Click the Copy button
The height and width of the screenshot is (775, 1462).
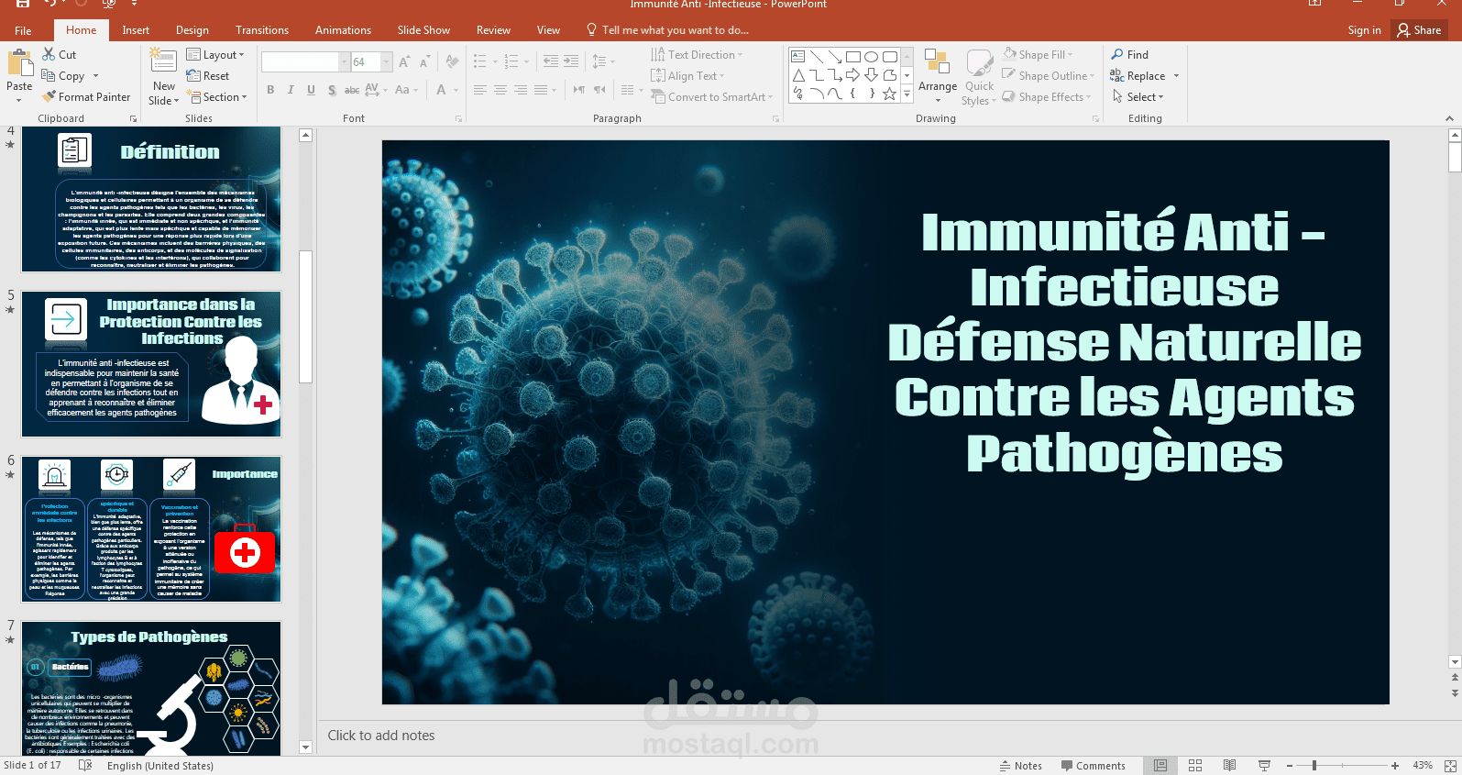click(x=63, y=76)
